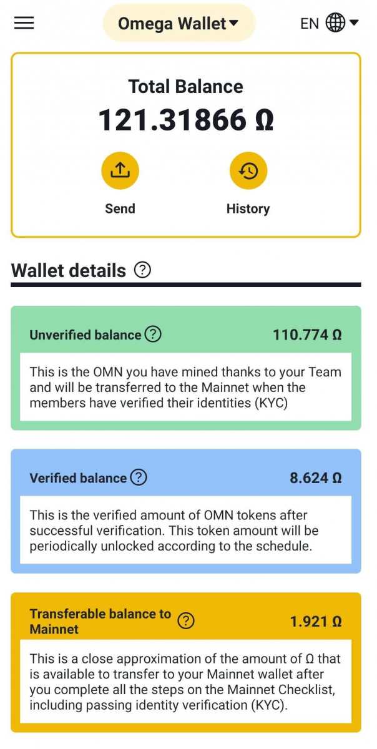Open the History clock icon
The image size is (377, 749).
(x=248, y=170)
